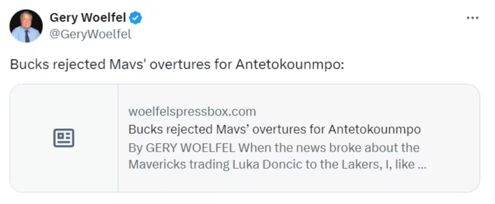Viewport: 495px width, 204px height.
Task: Click the word 'overtures' in the tweet text
Action: point(179,65)
